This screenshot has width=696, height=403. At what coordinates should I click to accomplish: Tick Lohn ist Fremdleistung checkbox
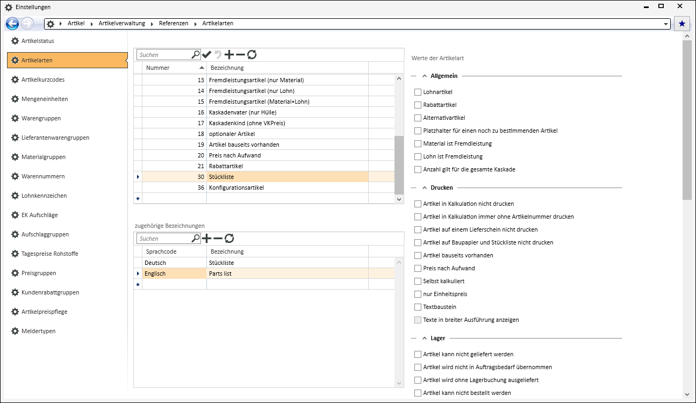coord(418,156)
